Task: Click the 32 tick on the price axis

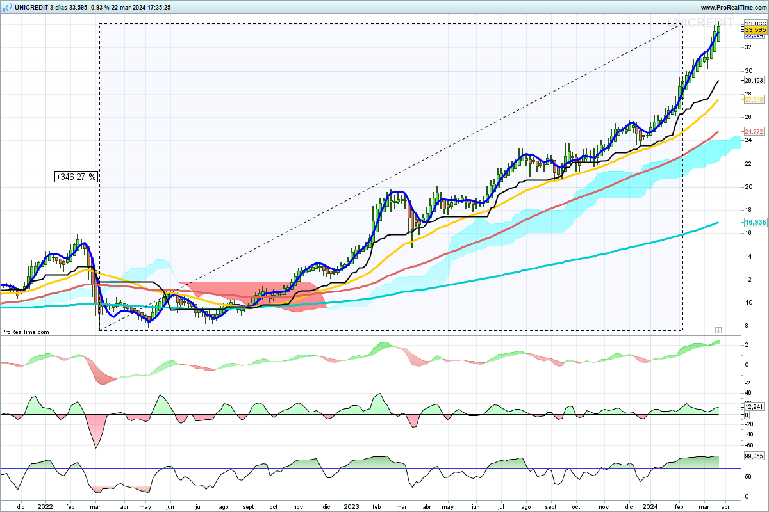Action: coord(748,47)
